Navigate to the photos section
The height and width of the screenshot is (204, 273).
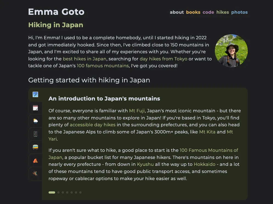pyautogui.click(x=239, y=12)
